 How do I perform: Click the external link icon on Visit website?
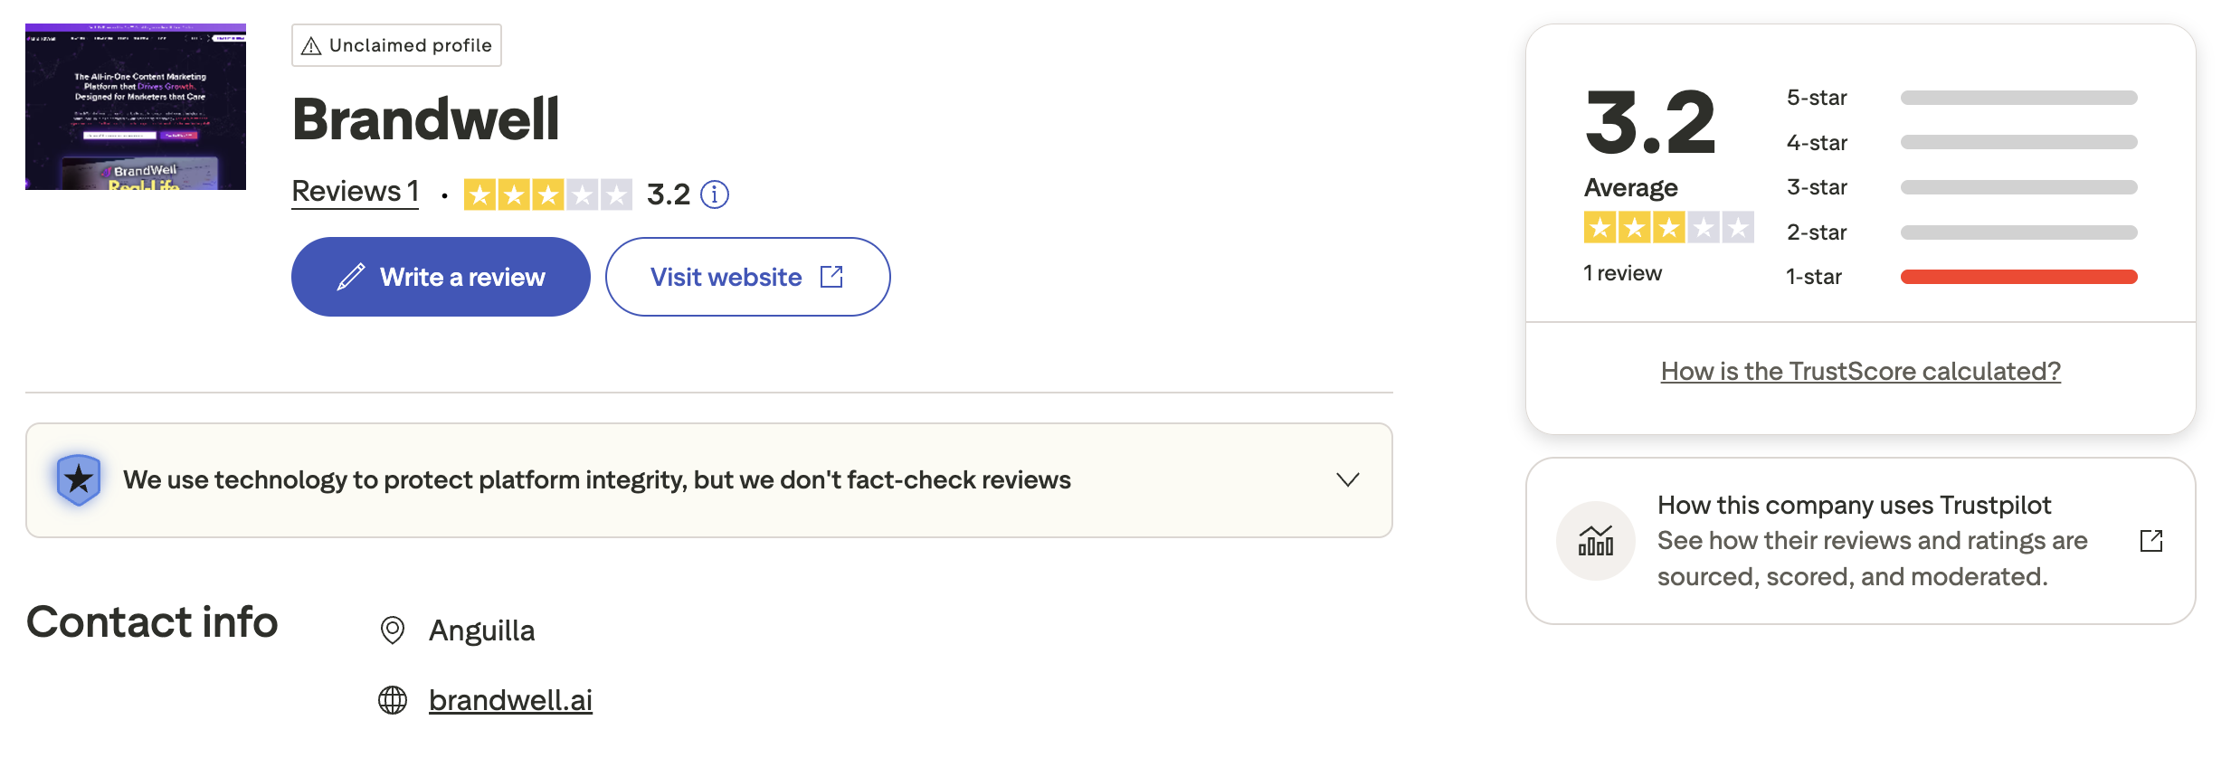pos(831,277)
